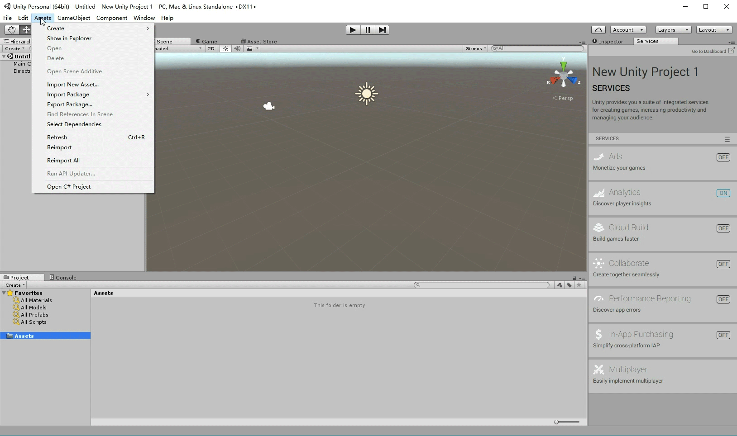
Task: Open effects dropdown arrow beside image icon
Action: 257,48
